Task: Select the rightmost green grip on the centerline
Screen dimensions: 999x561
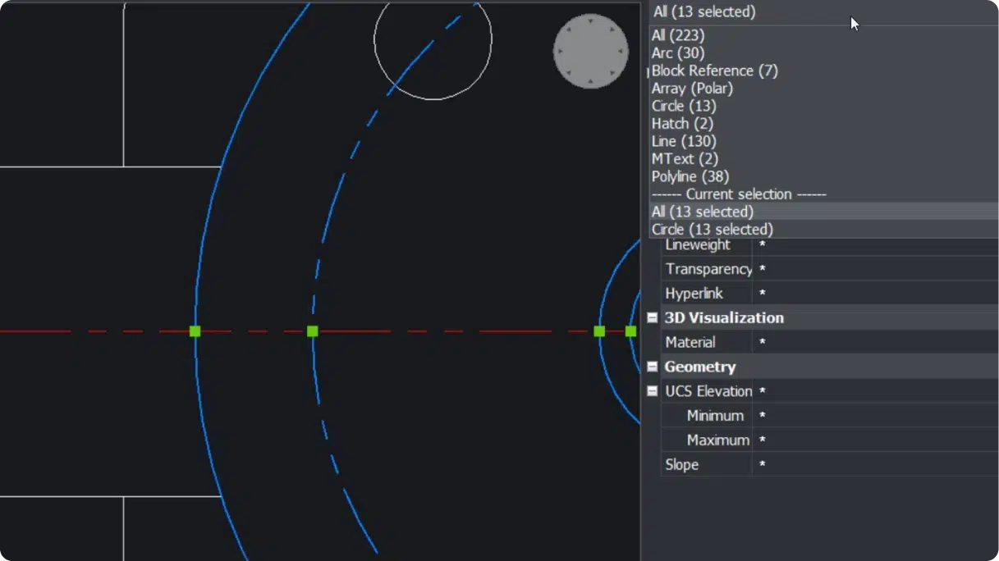Action: point(630,331)
